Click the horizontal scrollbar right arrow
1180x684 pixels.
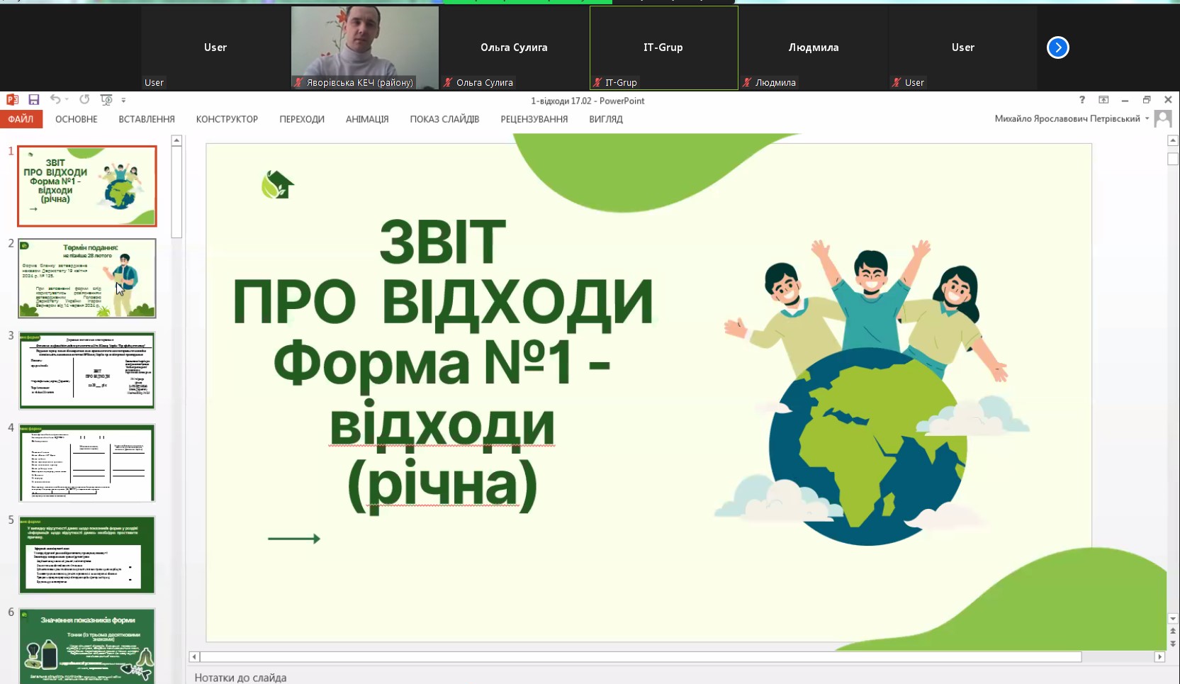click(1160, 657)
